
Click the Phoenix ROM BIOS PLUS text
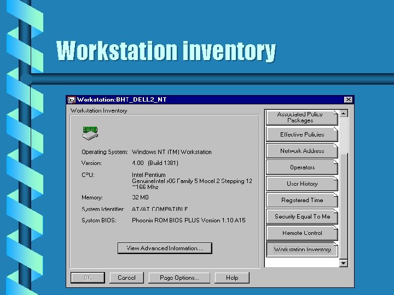[x=188, y=220]
